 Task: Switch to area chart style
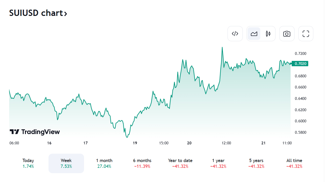(254, 34)
